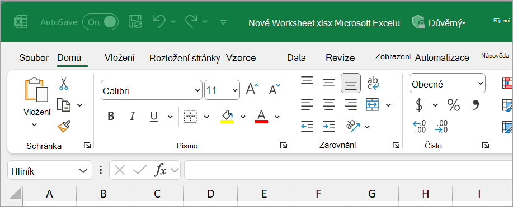Open the Nápověda tab
The height and width of the screenshot is (207, 513).
[495, 56]
